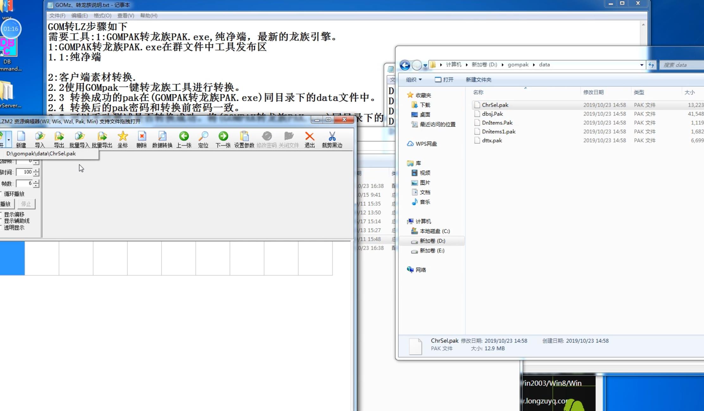Click 新建文件夹 new folder button
Viewport: 704px width, 411px height.
point(478,80)
